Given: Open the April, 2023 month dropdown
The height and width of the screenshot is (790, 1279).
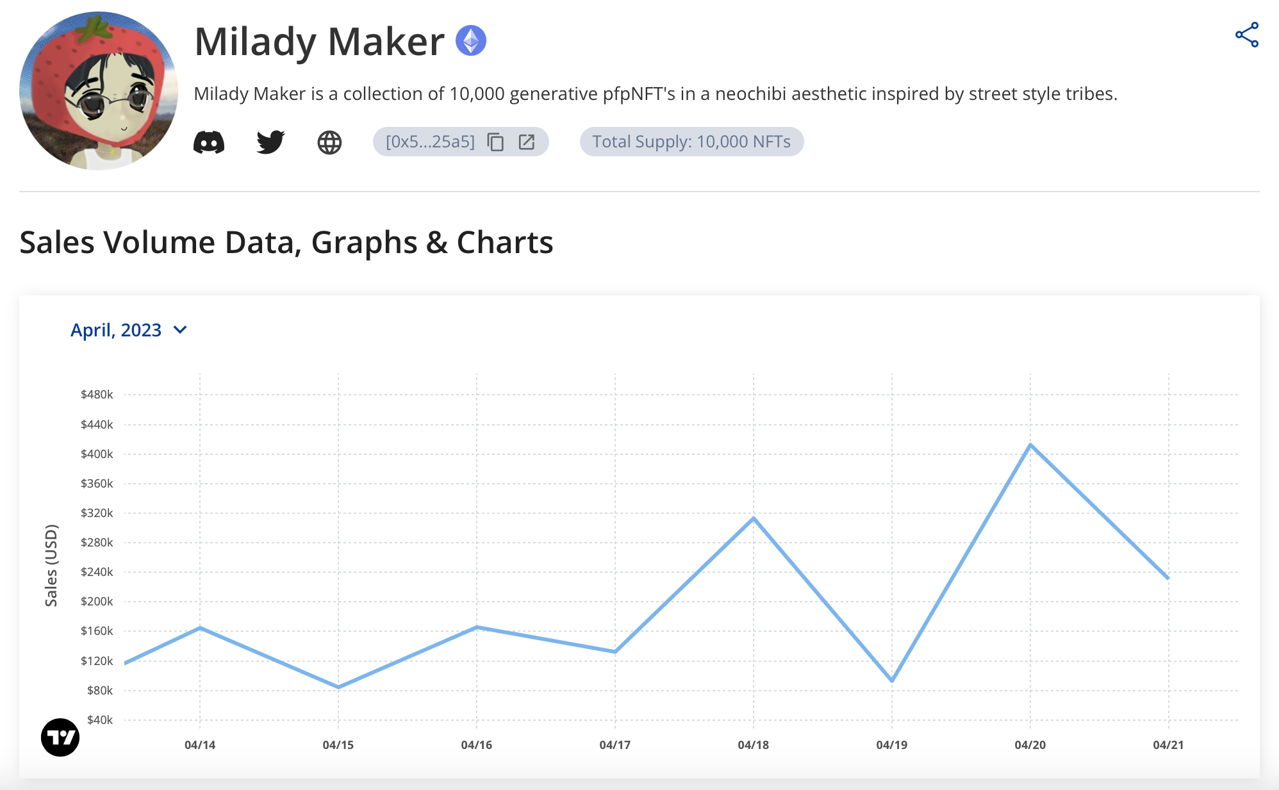Looking at the screenshot, I should (x=116, y=330).
